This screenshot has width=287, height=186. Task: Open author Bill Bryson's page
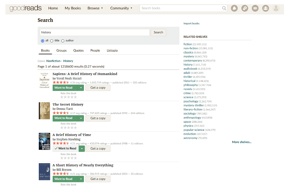click(x=64, y=170)
